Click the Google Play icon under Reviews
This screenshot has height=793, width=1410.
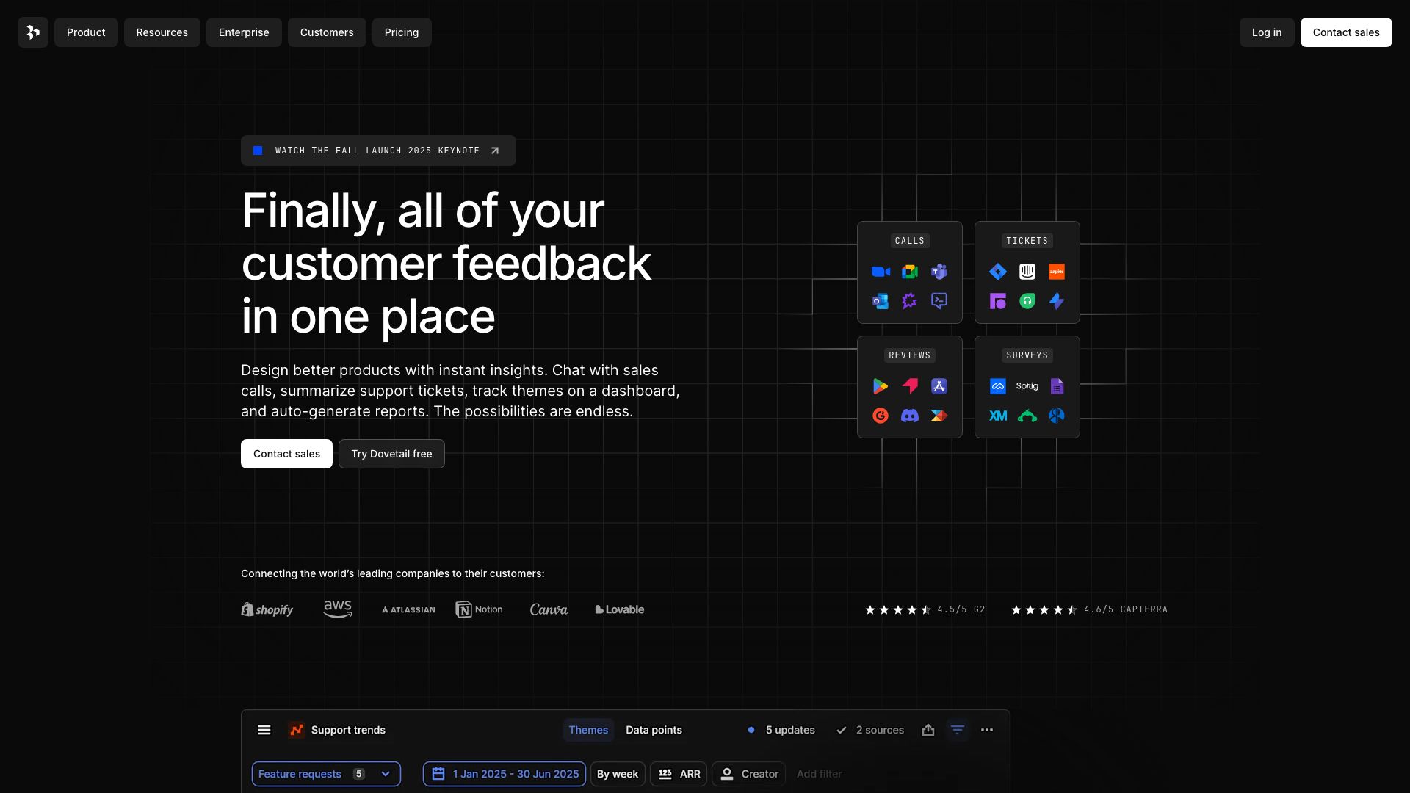[x=881, y=386]
